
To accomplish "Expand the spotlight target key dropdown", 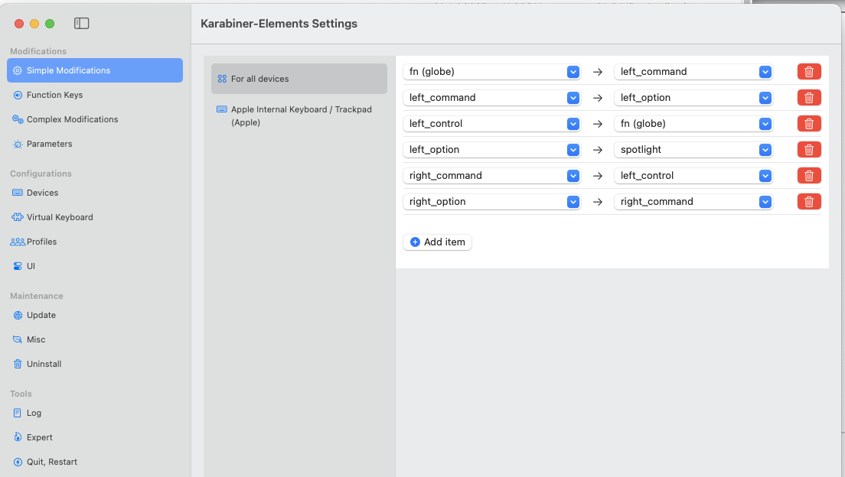I will point(693,150).
